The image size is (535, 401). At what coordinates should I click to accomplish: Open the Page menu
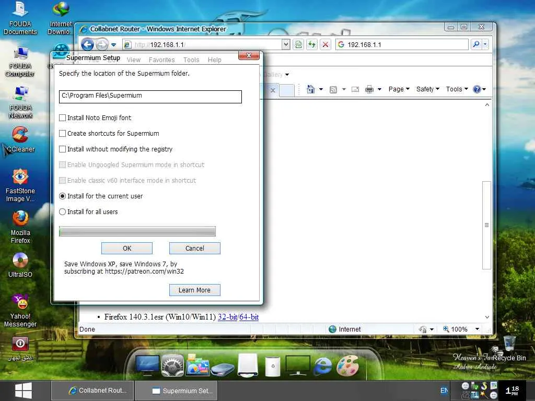click(x=399, y=89)
